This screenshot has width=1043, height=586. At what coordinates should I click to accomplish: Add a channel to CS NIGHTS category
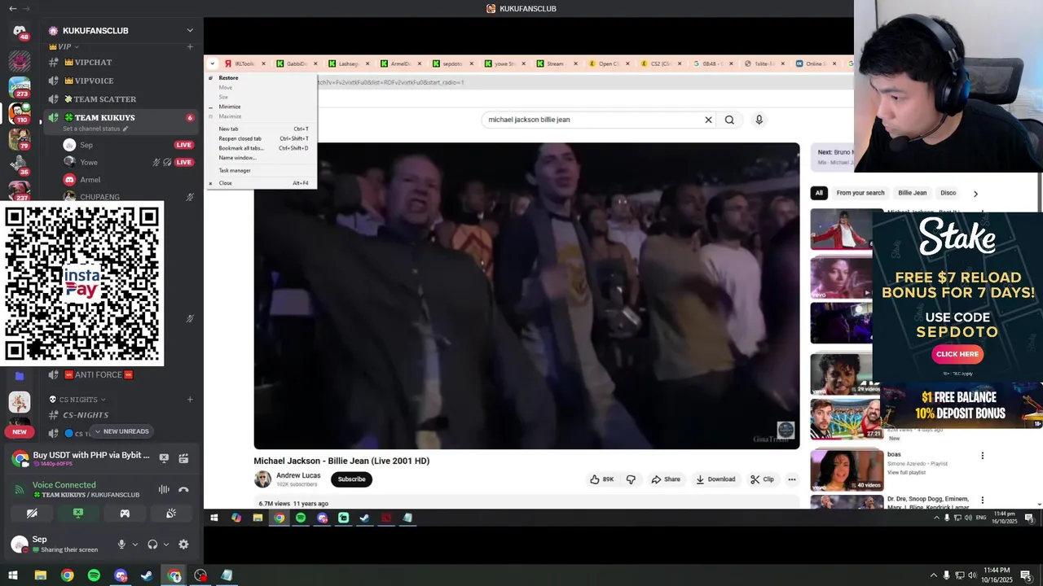tap(190, 400)
